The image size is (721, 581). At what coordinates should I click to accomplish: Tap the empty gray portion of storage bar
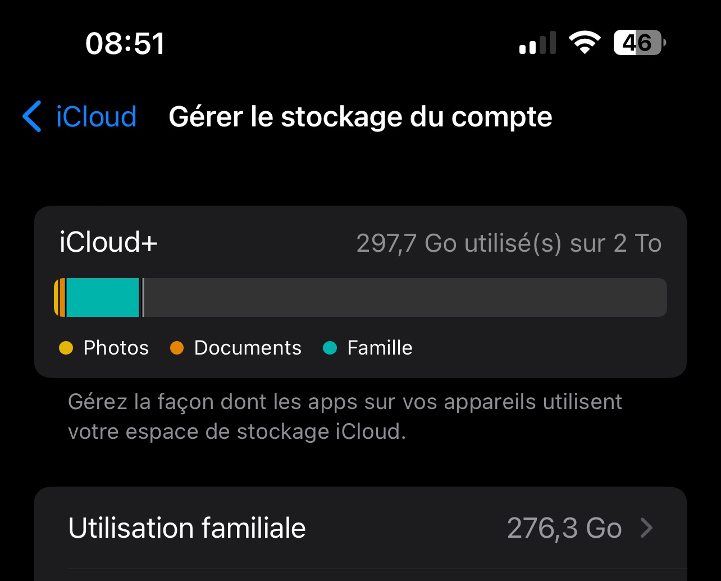404,297
